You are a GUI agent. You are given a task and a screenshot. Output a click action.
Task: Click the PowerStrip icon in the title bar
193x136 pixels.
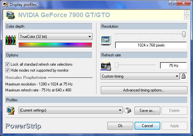[x=5, y=5]
